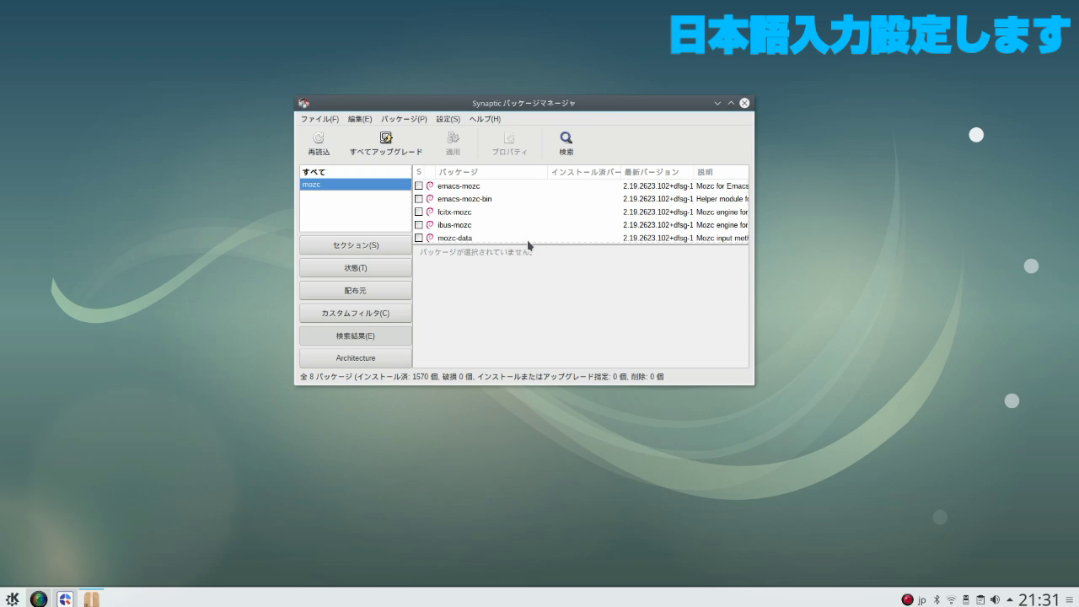Click the Debian swirl icon beside mozc-data

tap(430, 238)
